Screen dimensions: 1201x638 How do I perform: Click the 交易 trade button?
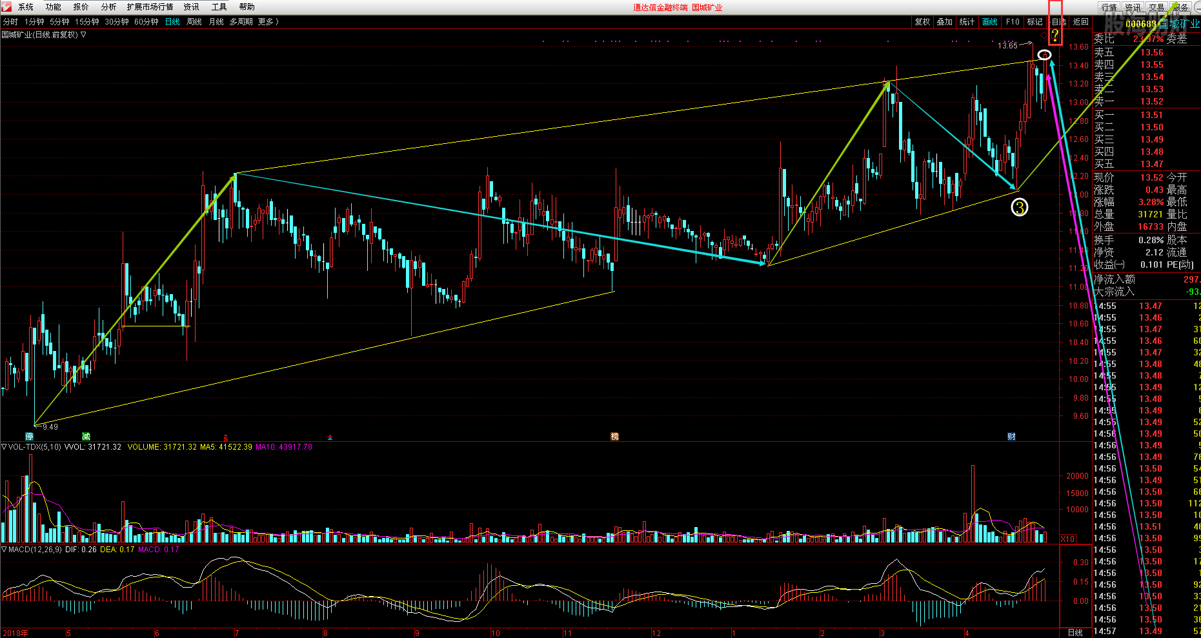1156,8
